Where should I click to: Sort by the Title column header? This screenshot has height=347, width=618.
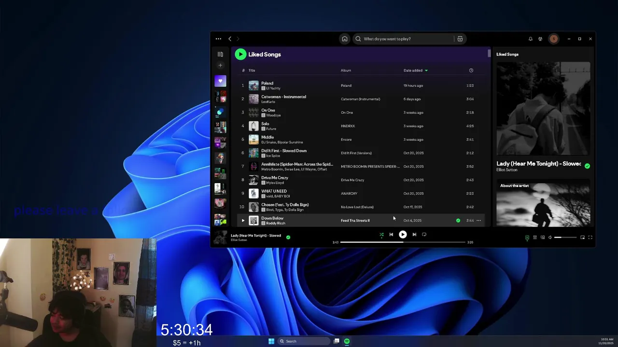tap(252, 70)
